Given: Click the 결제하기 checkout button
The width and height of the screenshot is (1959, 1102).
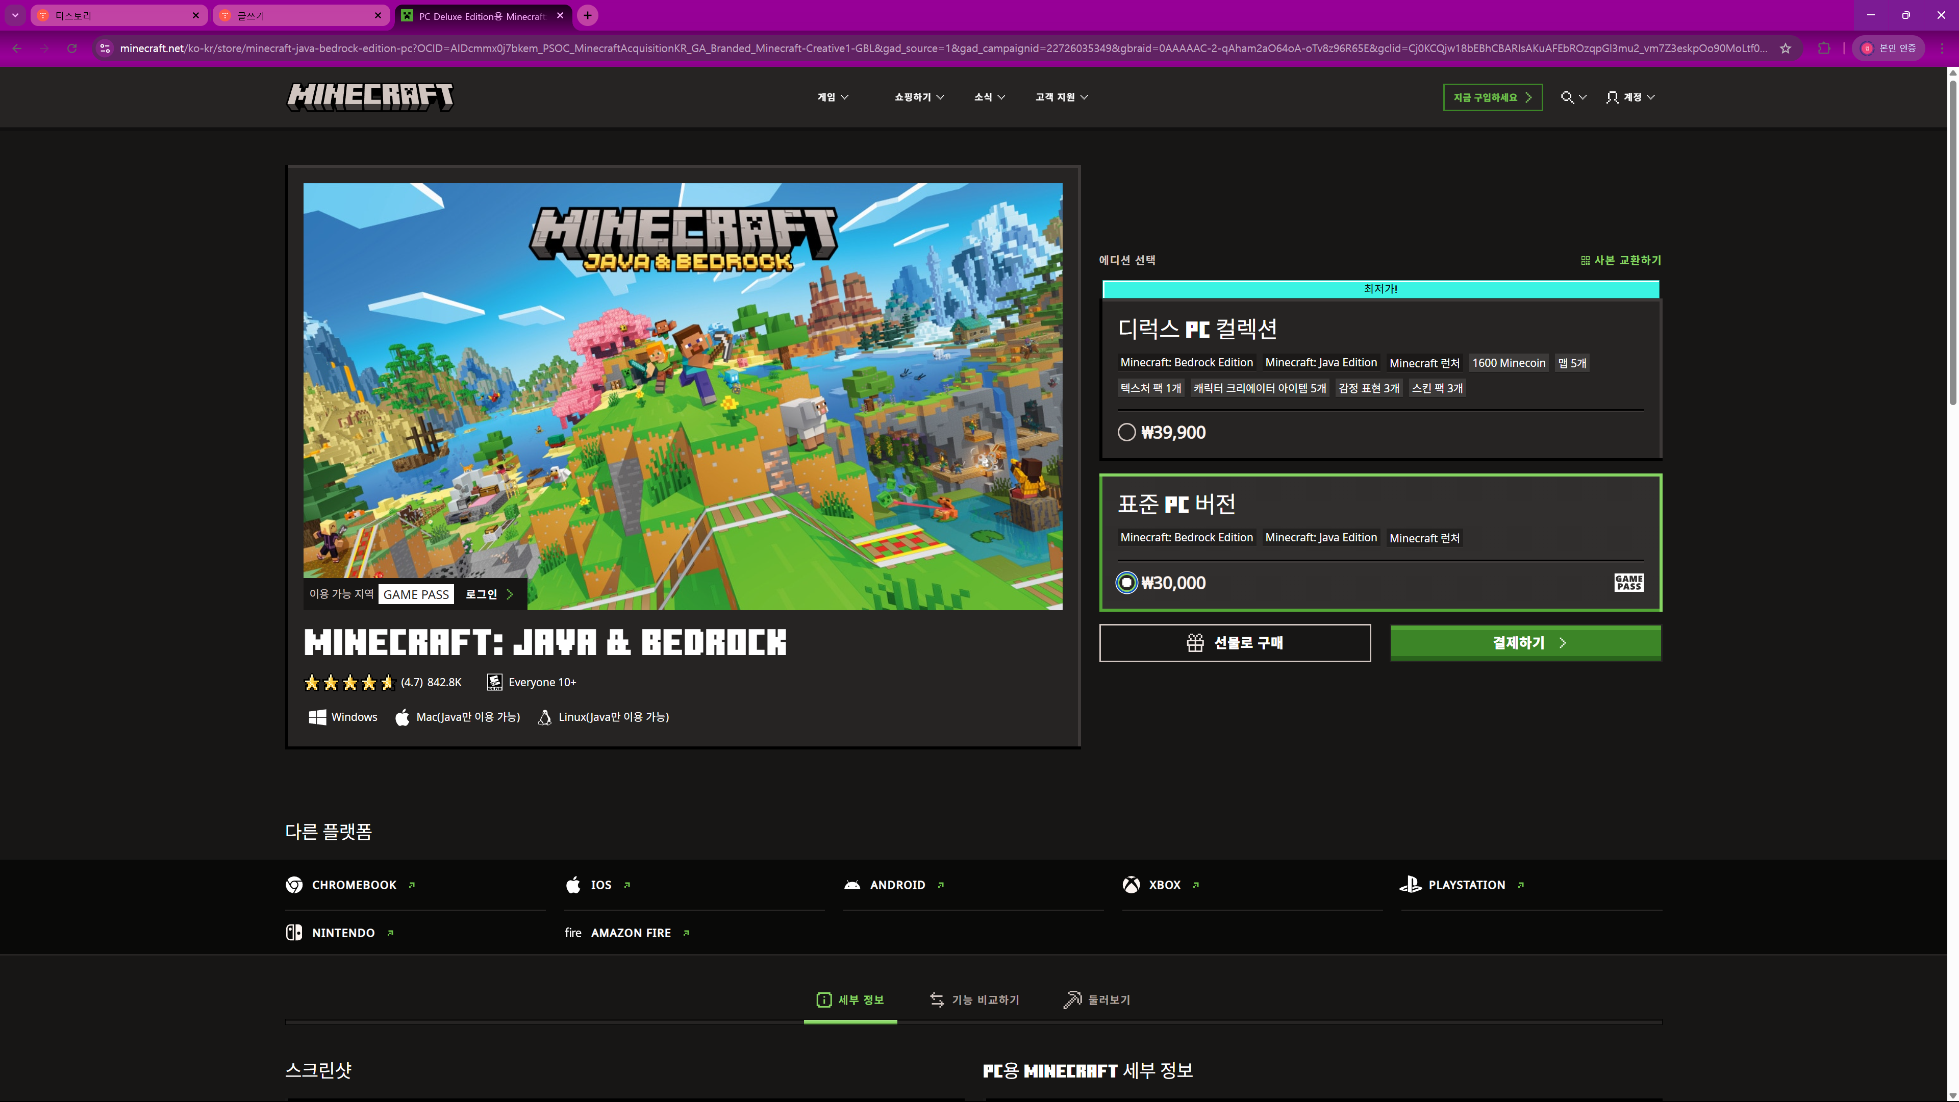Looking at the screenshot, I should pos(1525,643).
